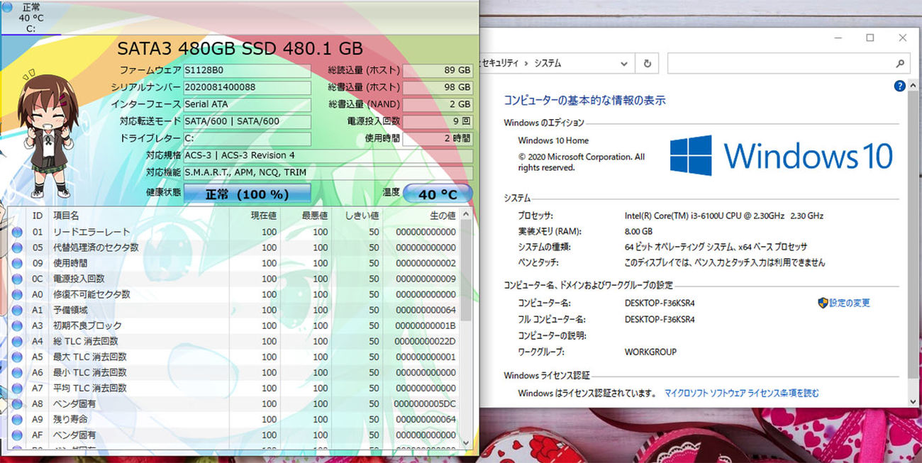
Task: Click the anime character mascot image
Action: [x=49, y=135]
